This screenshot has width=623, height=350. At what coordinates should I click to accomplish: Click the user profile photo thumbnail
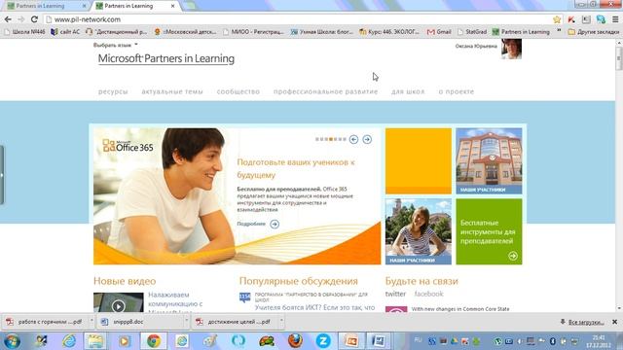point(511,50)
